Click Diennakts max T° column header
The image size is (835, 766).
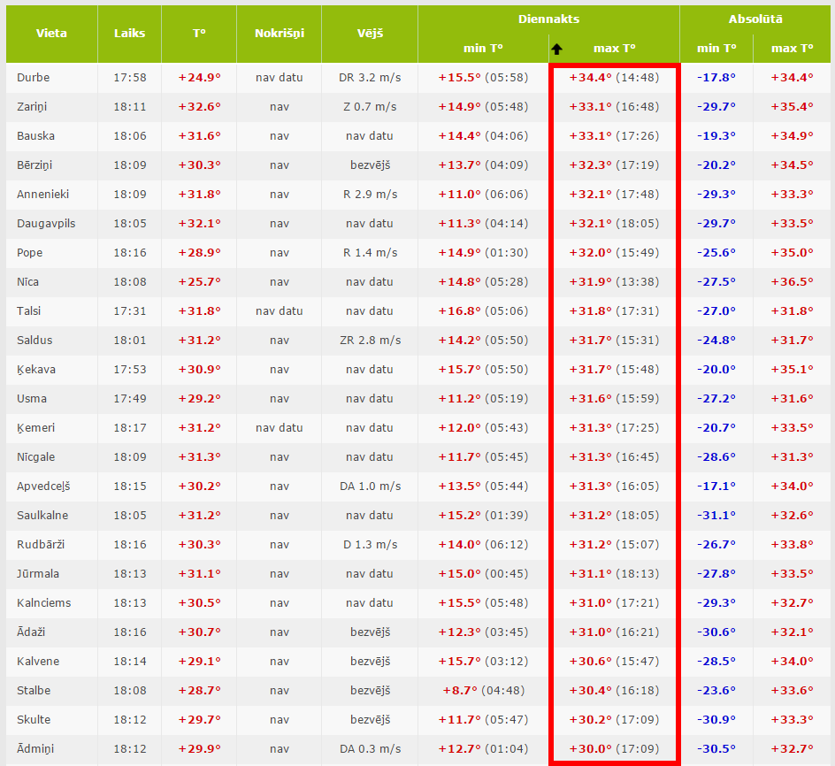coord(615,48)
